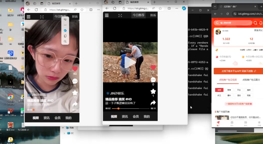This screenshot has height=144, width=263.
Task: Open the tab search chevron in the promotion window
Action: pyautogui.click(x=215, y=6)
